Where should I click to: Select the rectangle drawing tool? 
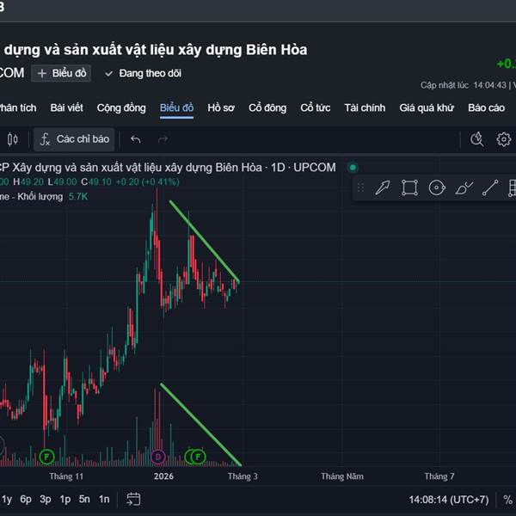[409, 187]
